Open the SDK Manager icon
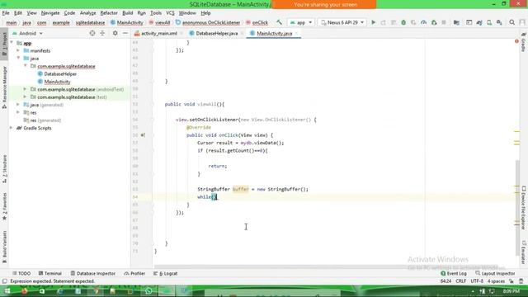This screenshot has height=297, width=528. click(x=499, y=22)
